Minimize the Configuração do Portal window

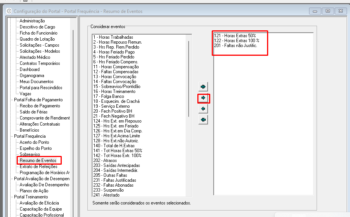315,11
